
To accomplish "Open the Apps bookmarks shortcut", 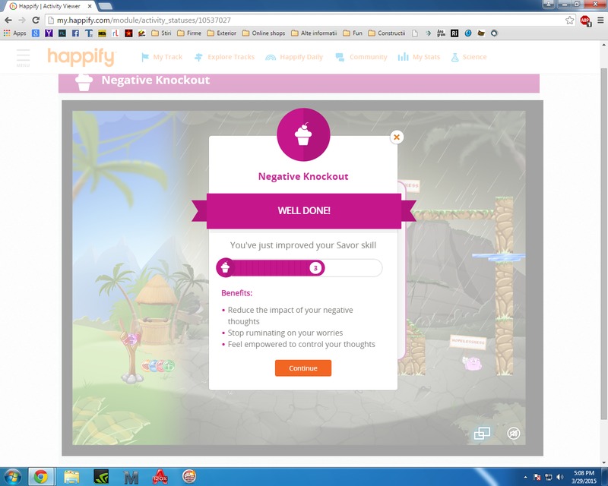I will coord(14,33).
